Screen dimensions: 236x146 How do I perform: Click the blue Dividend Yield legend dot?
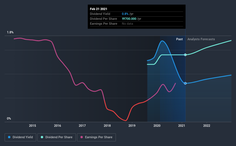[9, 137]
